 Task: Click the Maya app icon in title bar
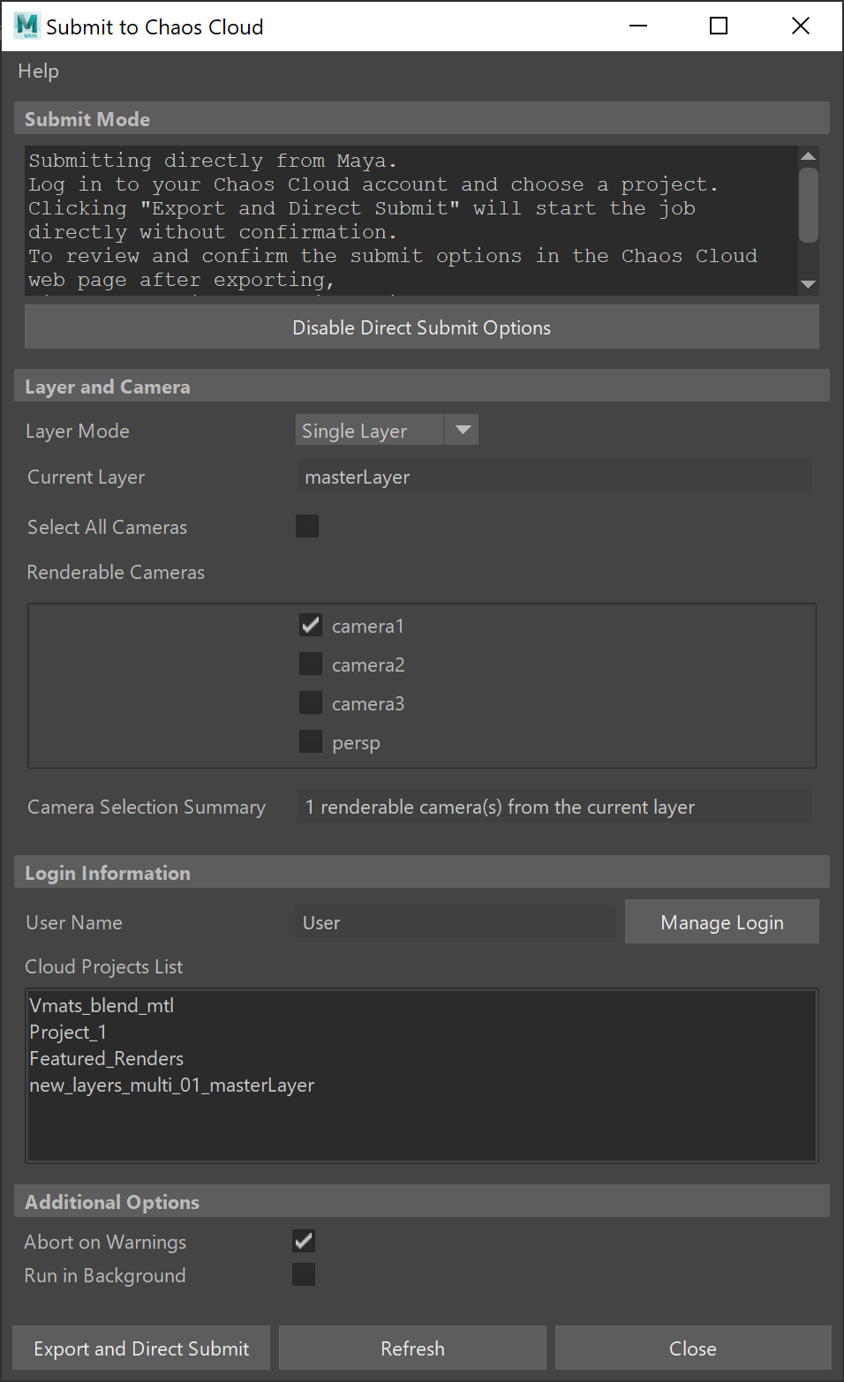tap(27, 26)
